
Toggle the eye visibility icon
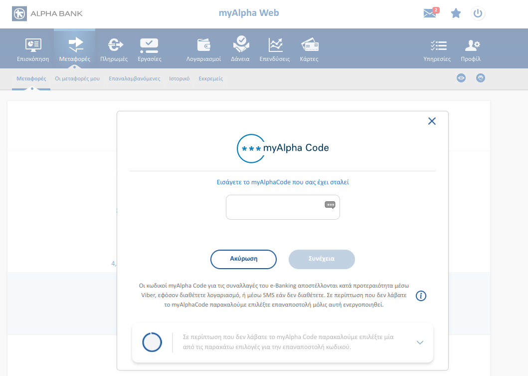(x=461, y=78)
